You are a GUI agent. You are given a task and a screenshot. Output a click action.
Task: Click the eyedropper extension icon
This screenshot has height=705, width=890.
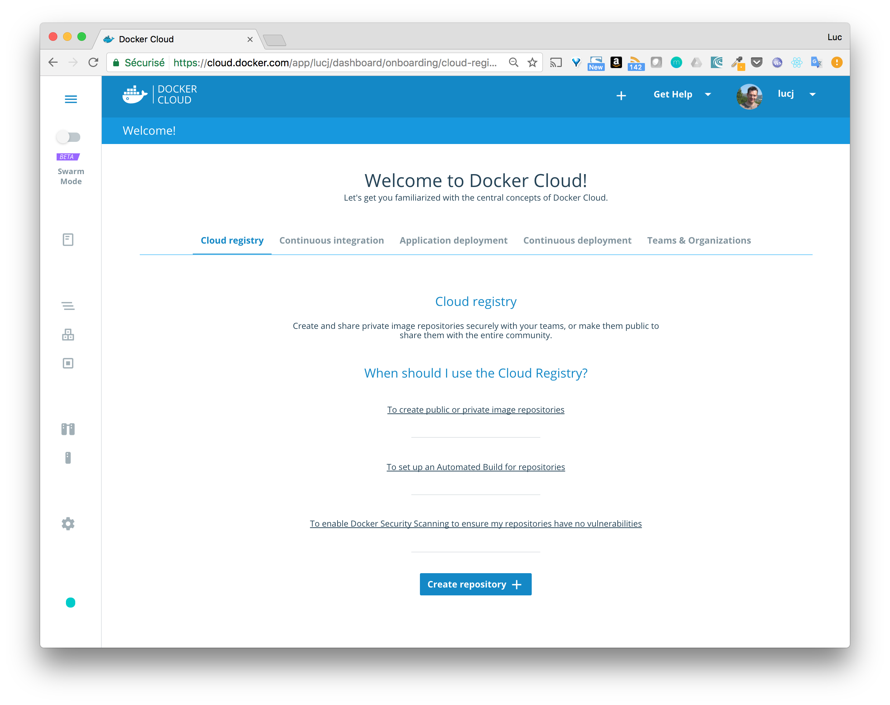coord(737,63)
